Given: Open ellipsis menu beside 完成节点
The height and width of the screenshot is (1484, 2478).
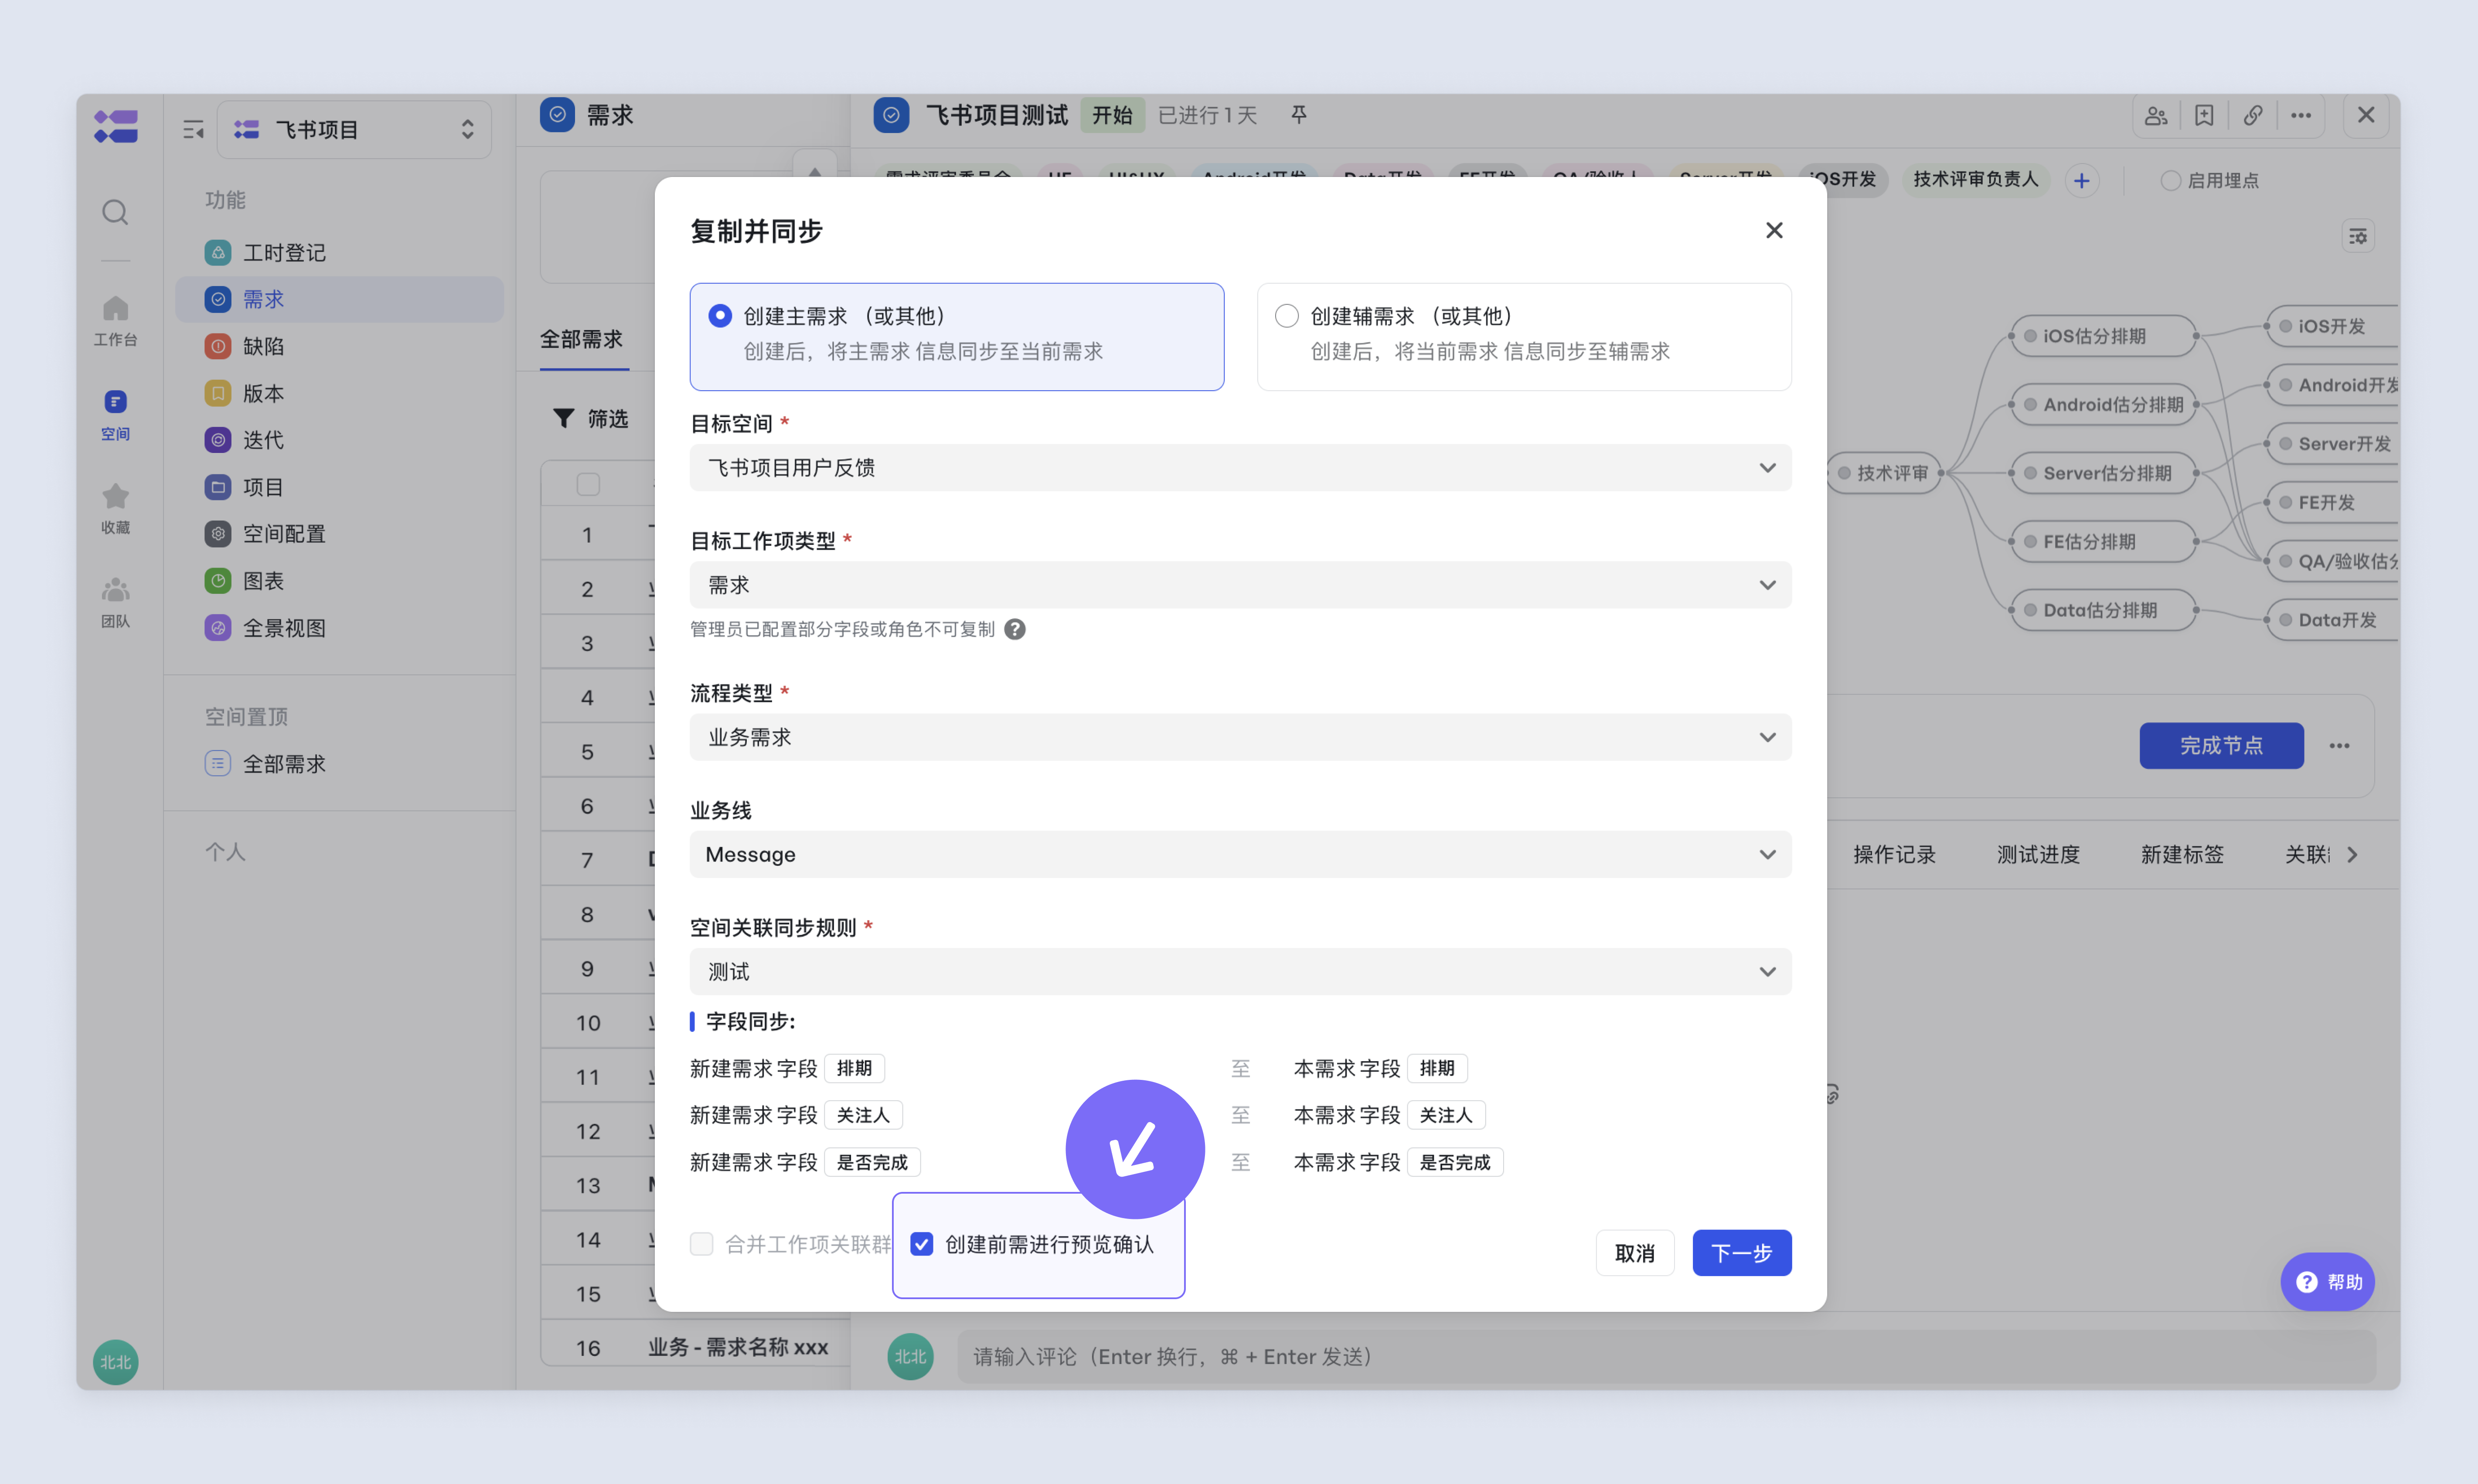Looking at the screenshot, I should (2339, 746).
